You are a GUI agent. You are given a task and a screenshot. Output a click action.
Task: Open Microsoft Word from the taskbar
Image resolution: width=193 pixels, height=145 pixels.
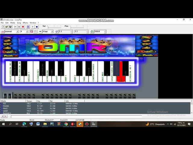coord(38,124)
